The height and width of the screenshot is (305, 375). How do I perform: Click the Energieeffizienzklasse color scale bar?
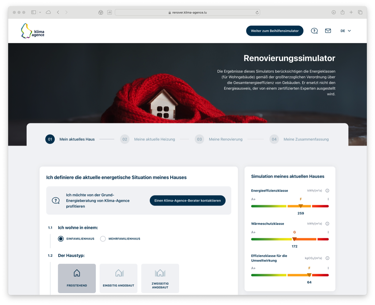pos(290,206)
